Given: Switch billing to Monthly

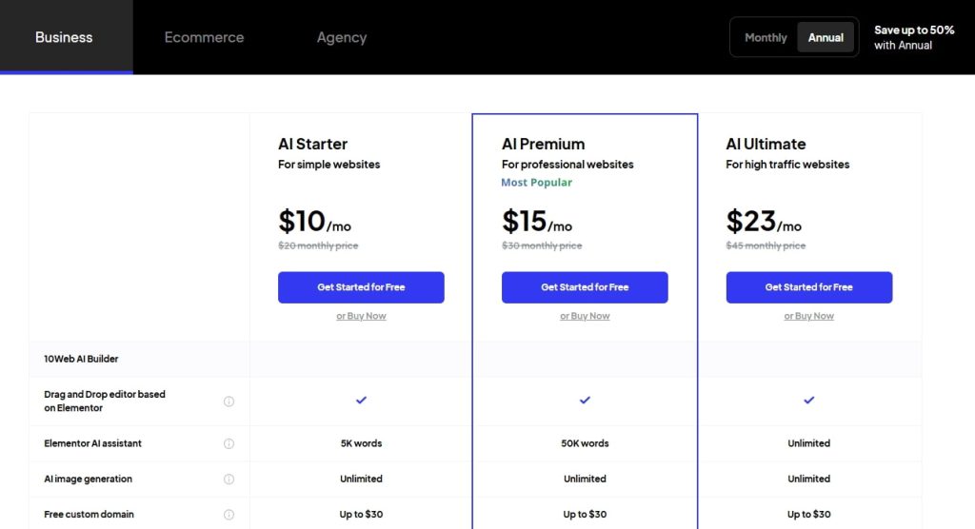Looking at the screenshot, I should (766, 38).
